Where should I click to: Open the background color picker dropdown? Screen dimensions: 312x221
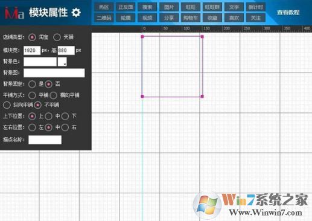[x=62, y=62]
